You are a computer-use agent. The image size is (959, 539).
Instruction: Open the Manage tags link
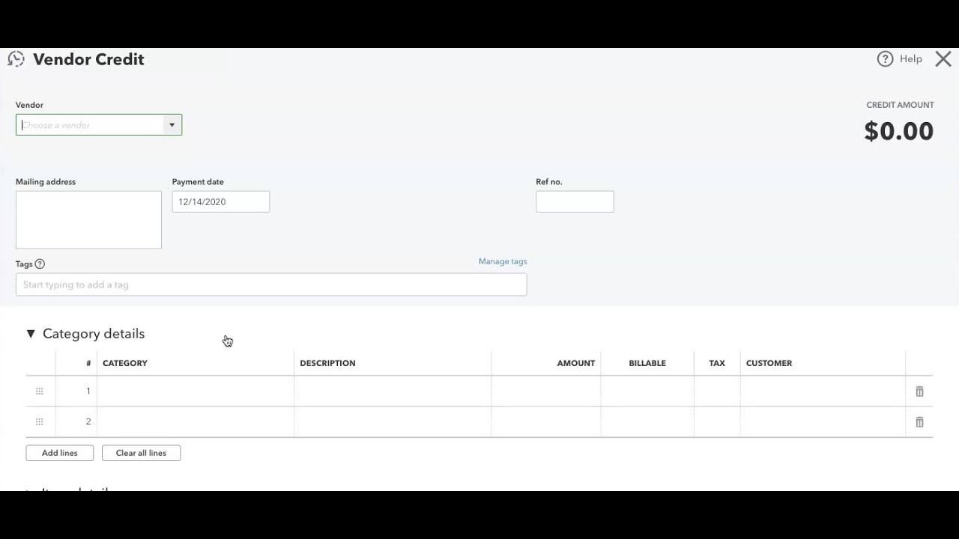pos(503,261)
